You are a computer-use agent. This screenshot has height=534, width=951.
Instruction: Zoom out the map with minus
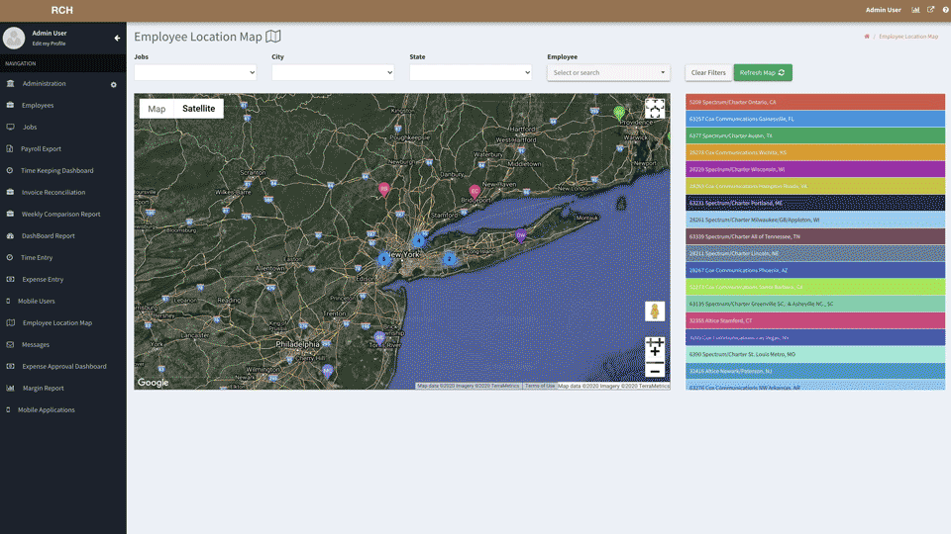click(655, 371)
